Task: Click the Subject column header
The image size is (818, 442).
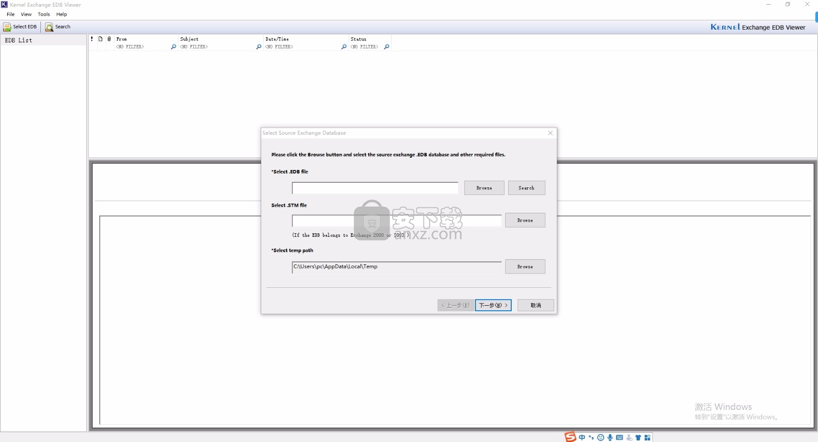Action: coord(220,39)
